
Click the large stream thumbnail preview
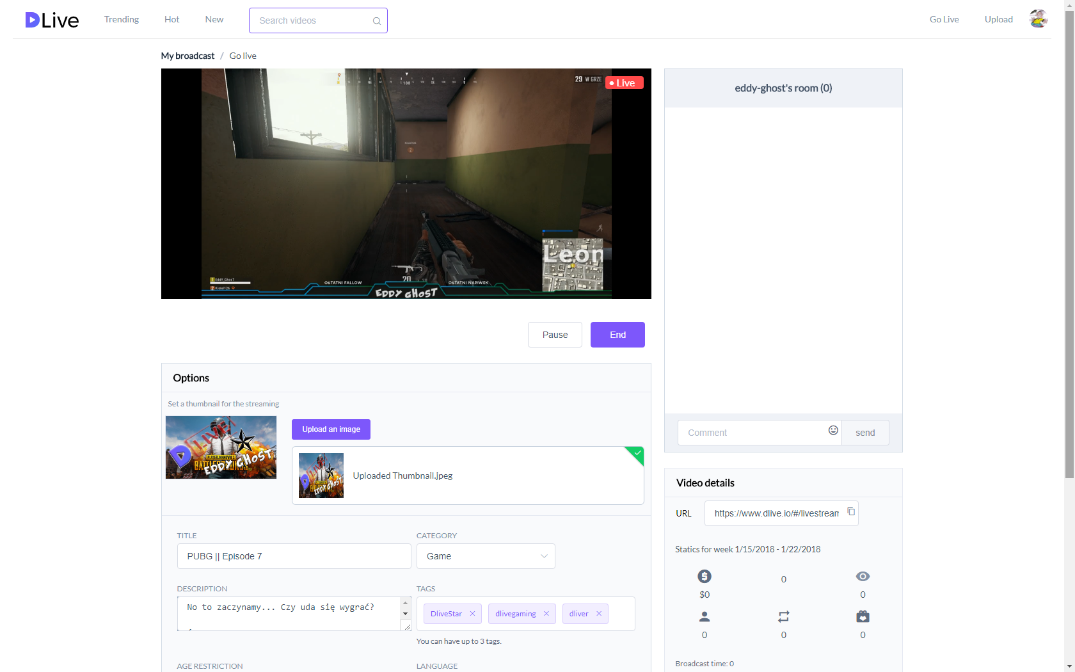pos(221,447)
